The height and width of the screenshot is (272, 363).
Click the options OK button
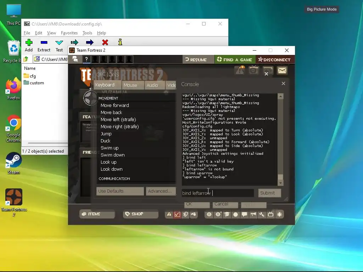197,204
